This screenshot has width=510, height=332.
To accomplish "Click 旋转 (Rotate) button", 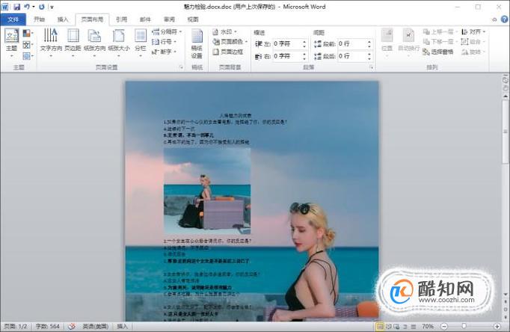I will click(473, 52).
